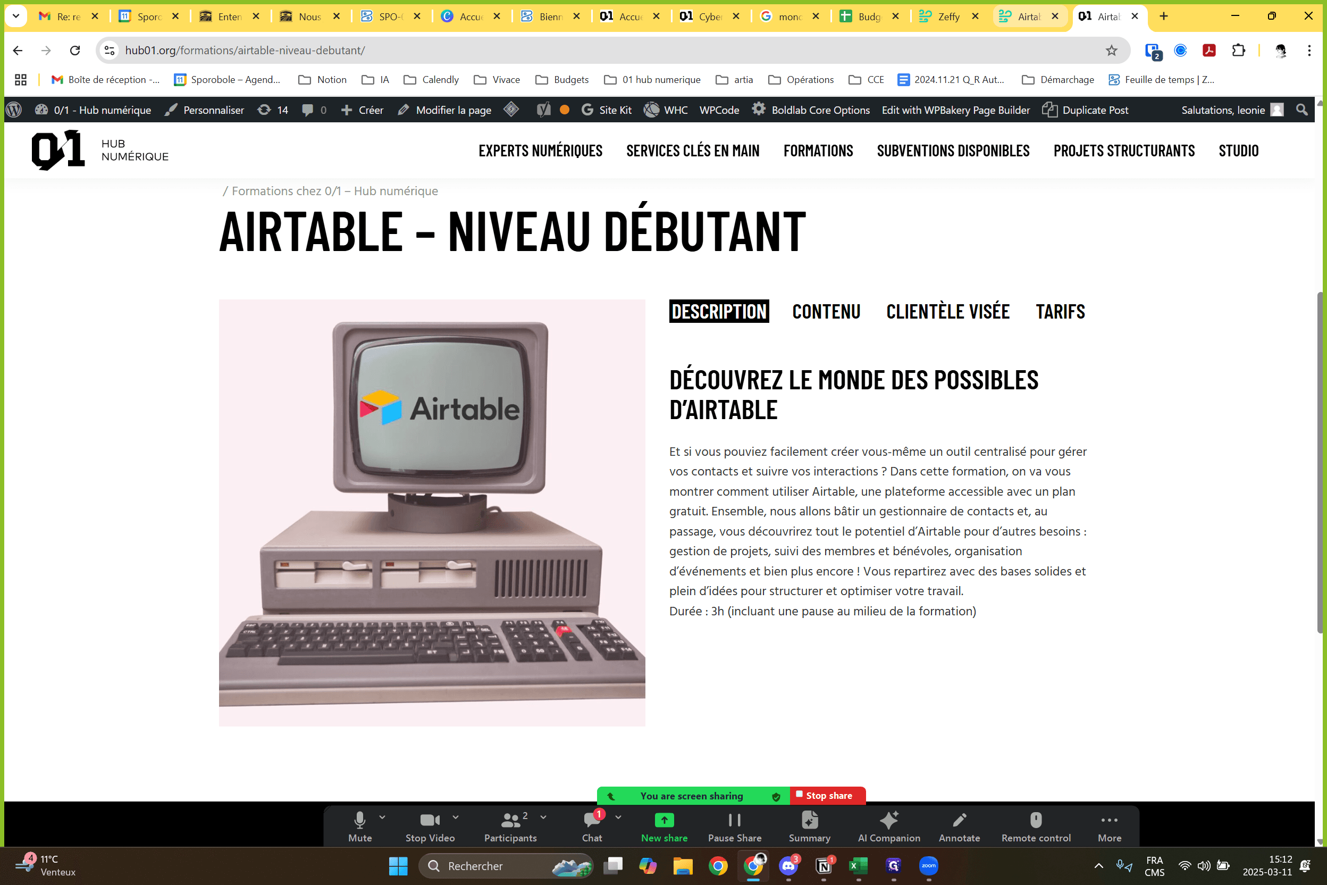The height and width of the screenshot is (885, 1327).
Task: Stop video in the Zoom toolbar
Action: (430, 827)
